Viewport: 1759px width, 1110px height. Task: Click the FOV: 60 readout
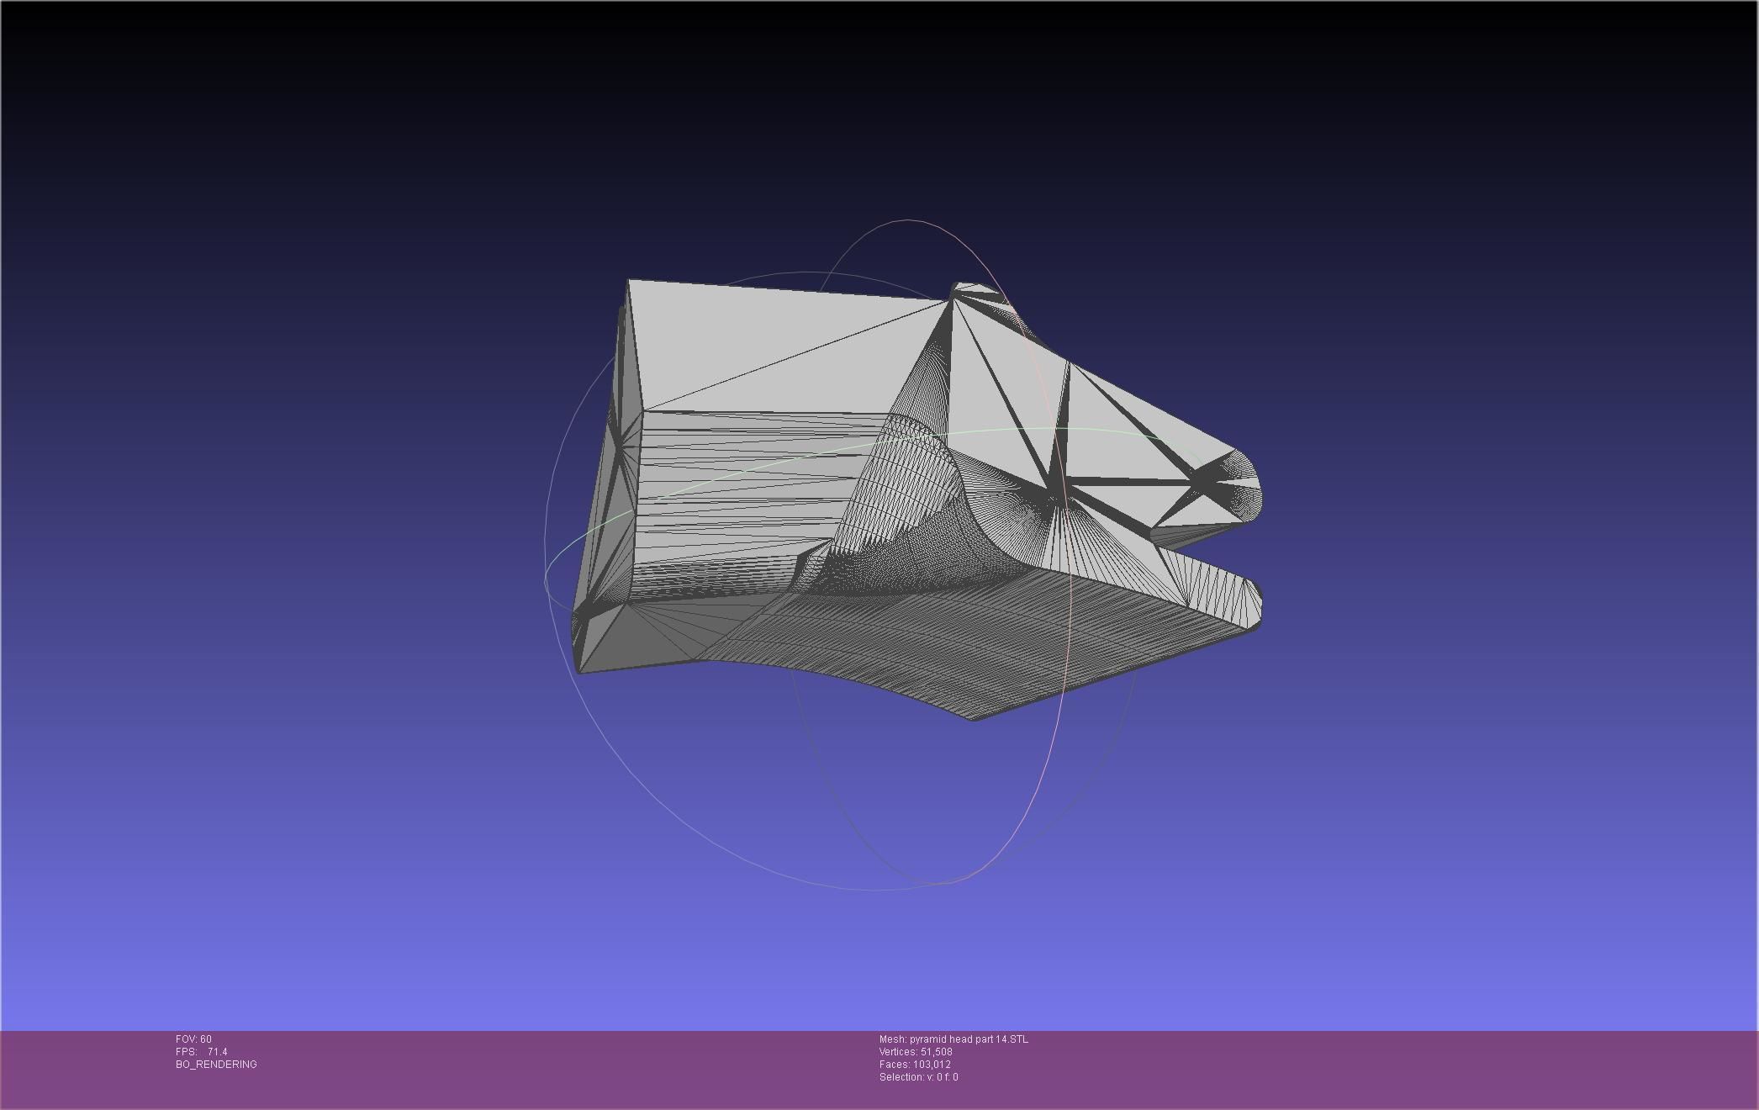click(193, 1039)
